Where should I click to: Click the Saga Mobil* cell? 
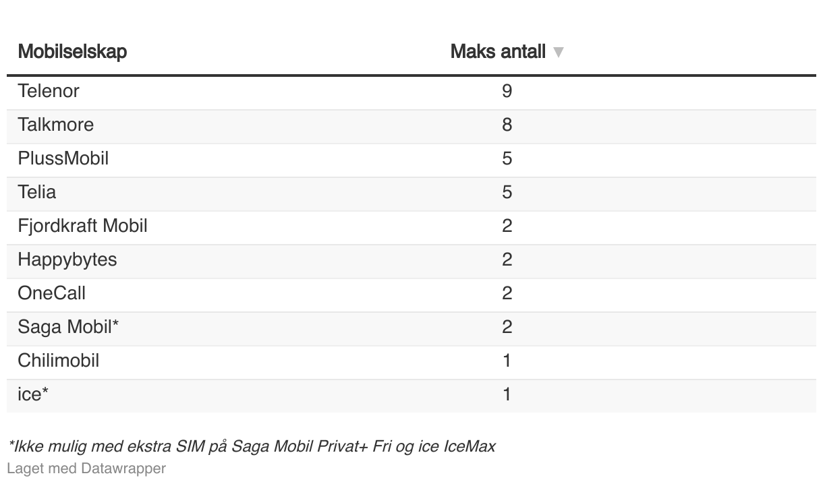point(68,327)
